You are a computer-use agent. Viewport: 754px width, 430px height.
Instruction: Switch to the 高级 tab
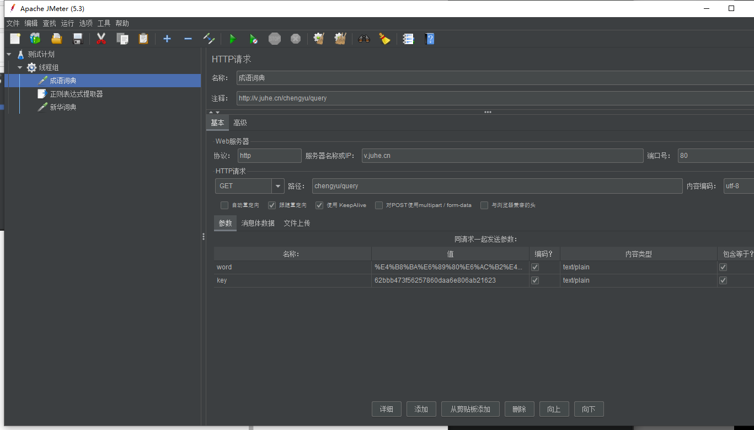(x=240, y=123)
